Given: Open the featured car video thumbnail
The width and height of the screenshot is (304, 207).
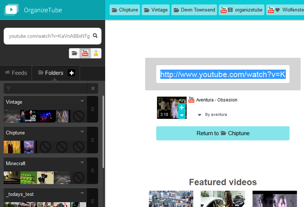Looking at the screenshot, I should point(223,199).
